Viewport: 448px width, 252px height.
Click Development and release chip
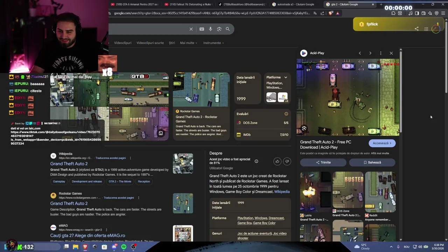[x=87, y=181]
